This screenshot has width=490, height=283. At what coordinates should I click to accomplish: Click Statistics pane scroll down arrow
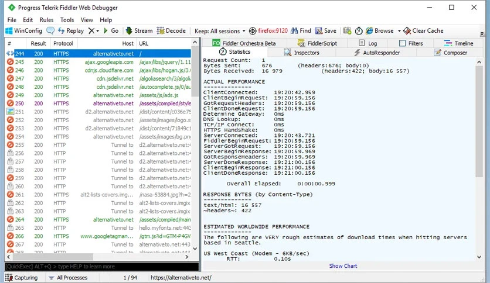point(479,257)
